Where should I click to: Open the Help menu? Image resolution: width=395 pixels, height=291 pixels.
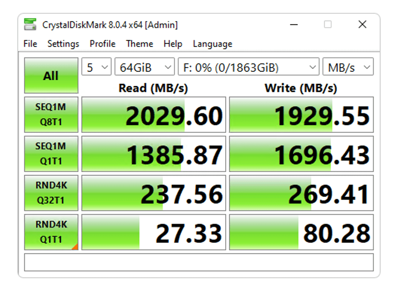click(x=173, y=44)
